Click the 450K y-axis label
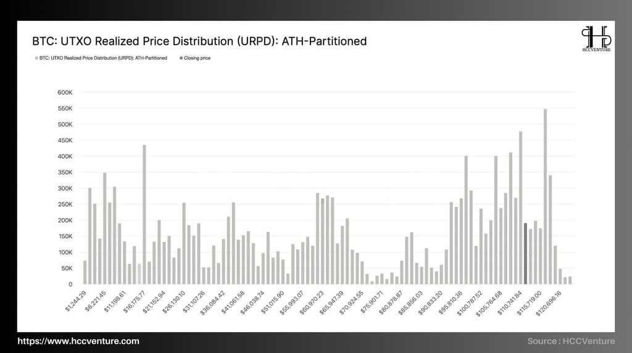This screenshot has width=632, height=353. click(x=65, y=140)
